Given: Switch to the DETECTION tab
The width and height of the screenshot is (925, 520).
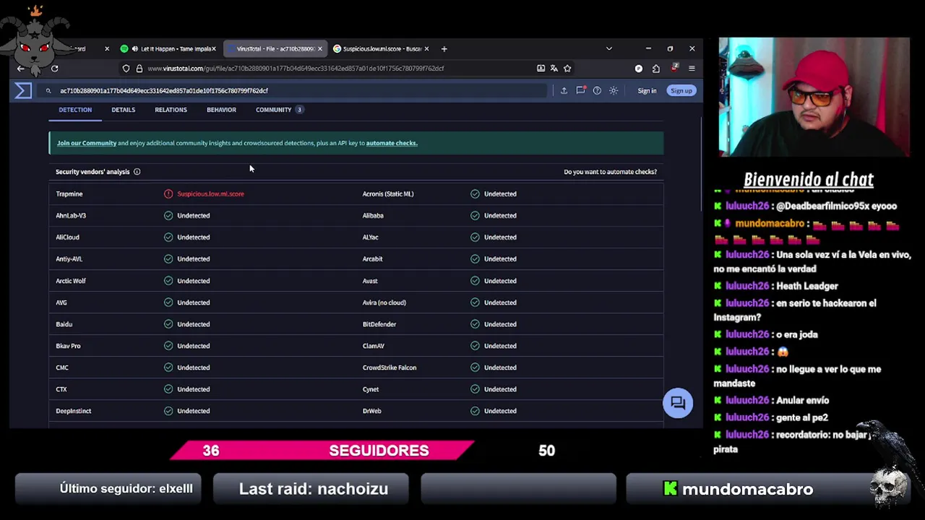Looking at the screenshot, I should click(x=75, y=110).
